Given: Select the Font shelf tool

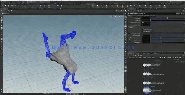Looking at the screenshot, I should click(x=45, y=6).
